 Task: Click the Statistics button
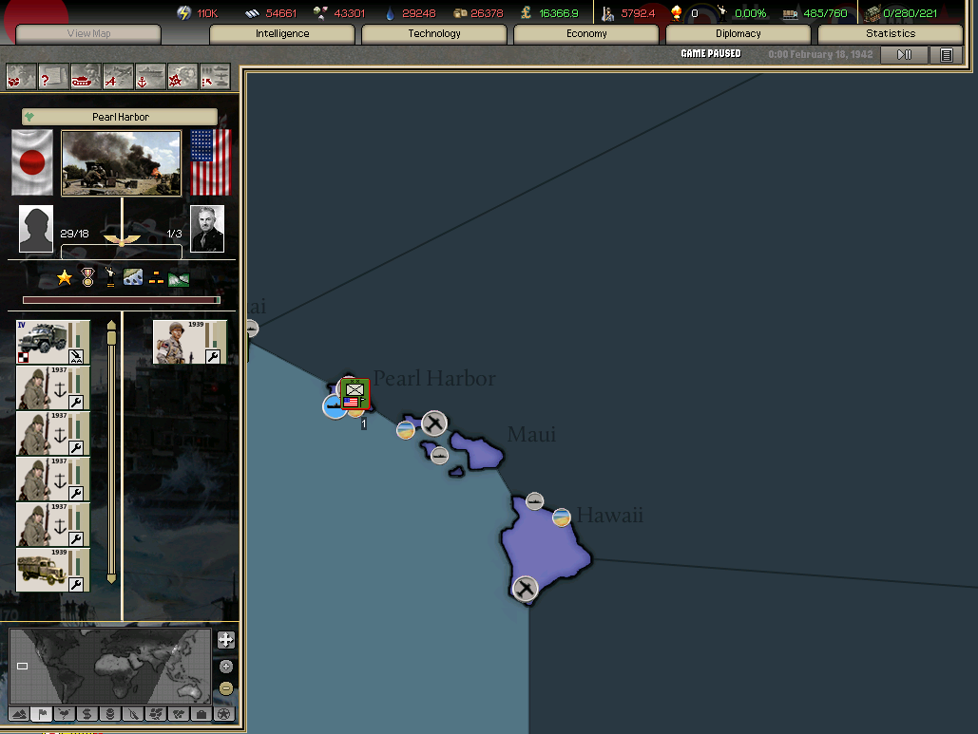(x=890, y=34)
